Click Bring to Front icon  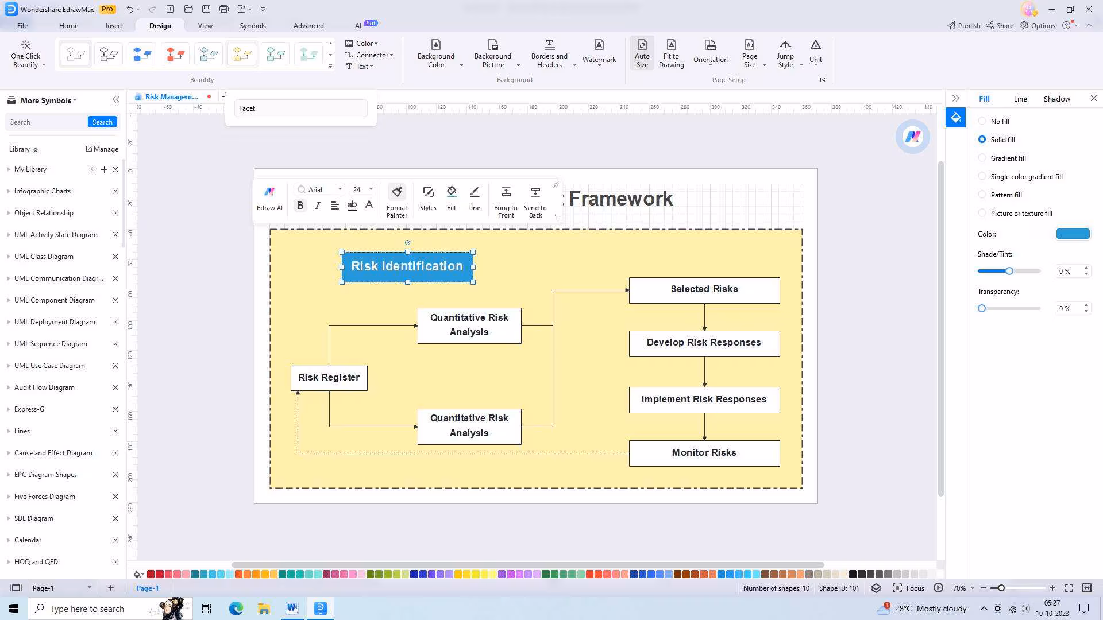click(x=506, y=192)
